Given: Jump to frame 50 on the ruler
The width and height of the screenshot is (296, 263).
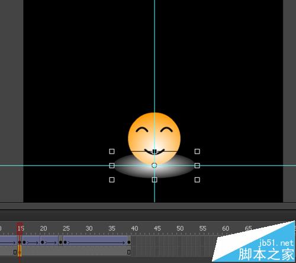Looking at the screenshot, I should [x=180, y=228].
